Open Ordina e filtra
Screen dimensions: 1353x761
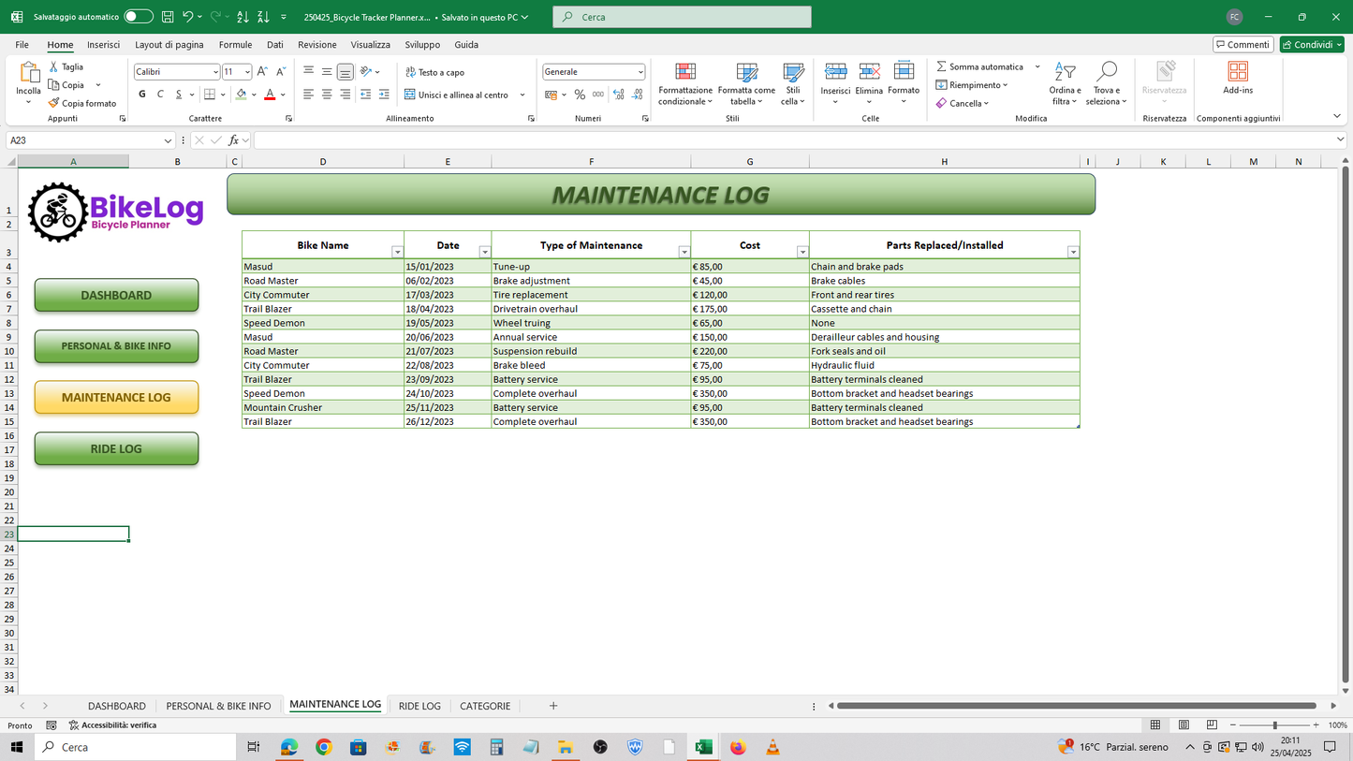coord(1065,83)
